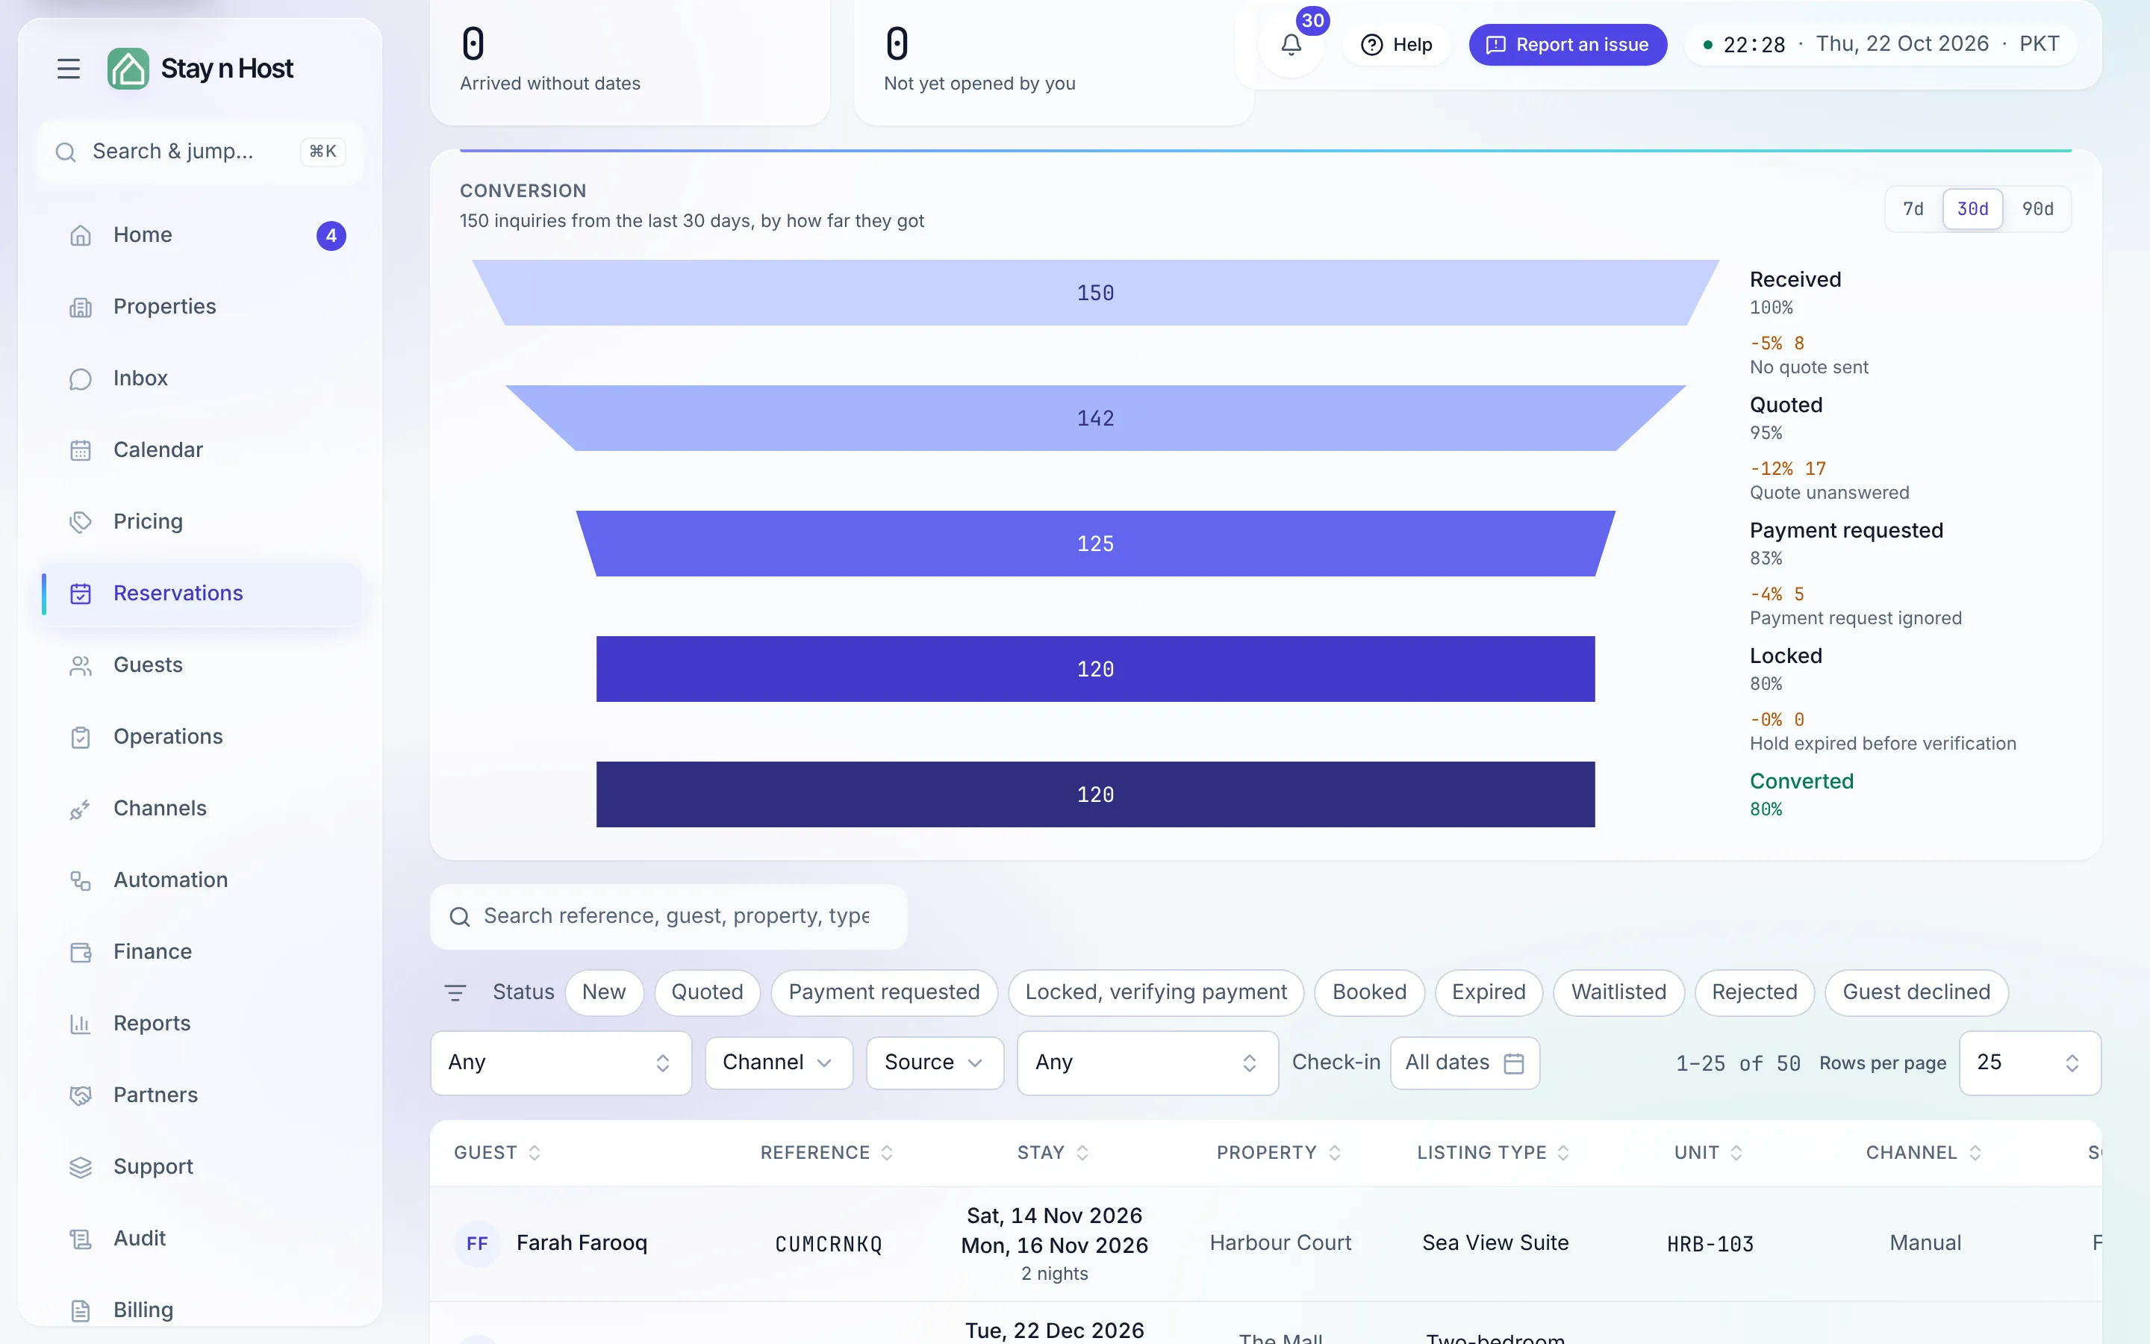Click the Inbox chat bubble icon
Viewport: 2150px width, 1344px height.
[81, 379]
